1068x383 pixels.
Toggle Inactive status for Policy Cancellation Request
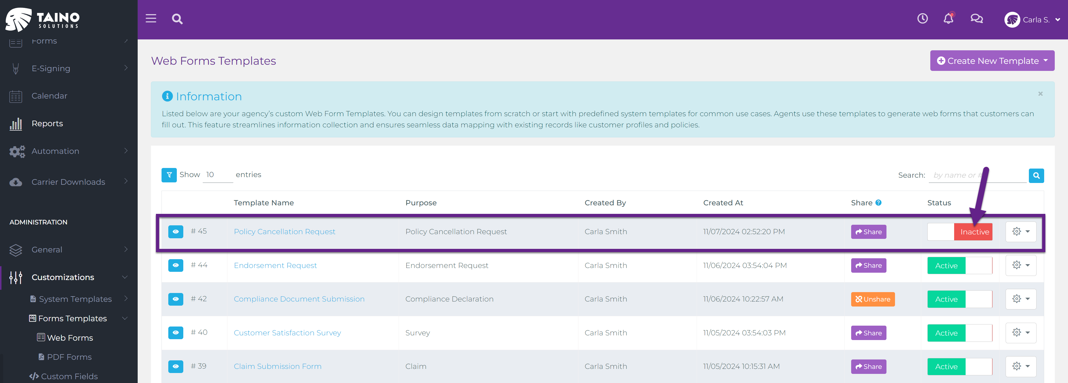click(x=959, y=232)
